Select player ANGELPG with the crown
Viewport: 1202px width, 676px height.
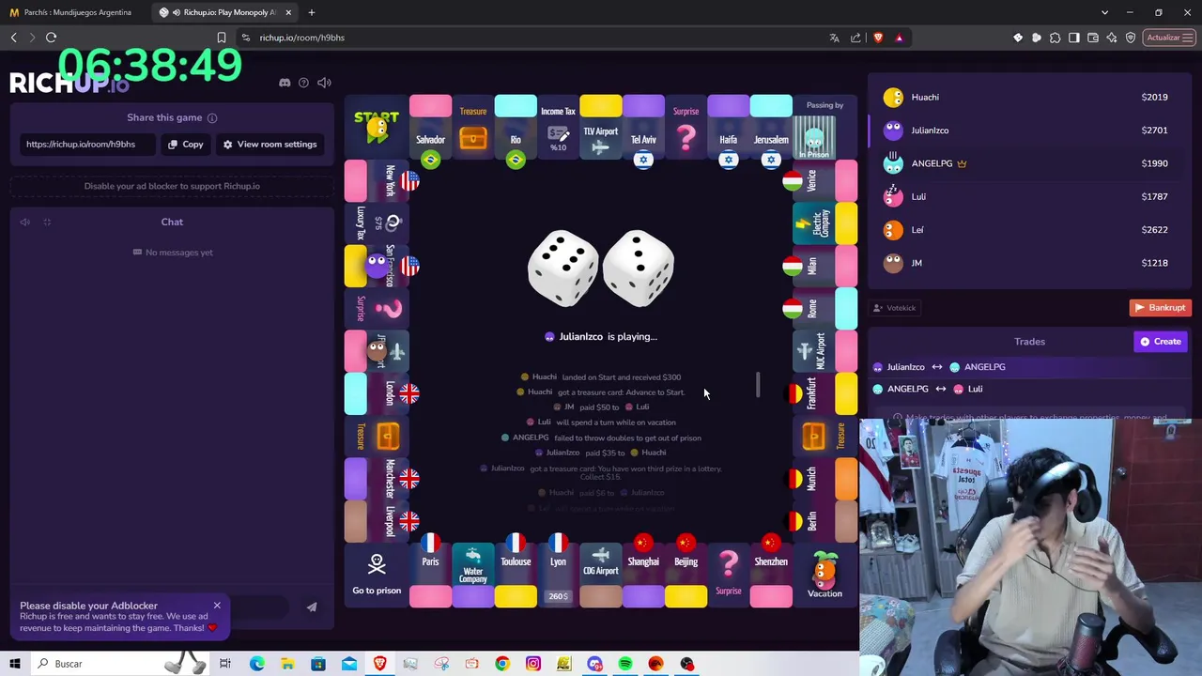pyautogui.click(x=1029, y=163)
